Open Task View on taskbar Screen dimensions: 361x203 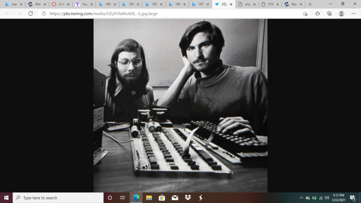pyautogui.click(x=122, y=198)
